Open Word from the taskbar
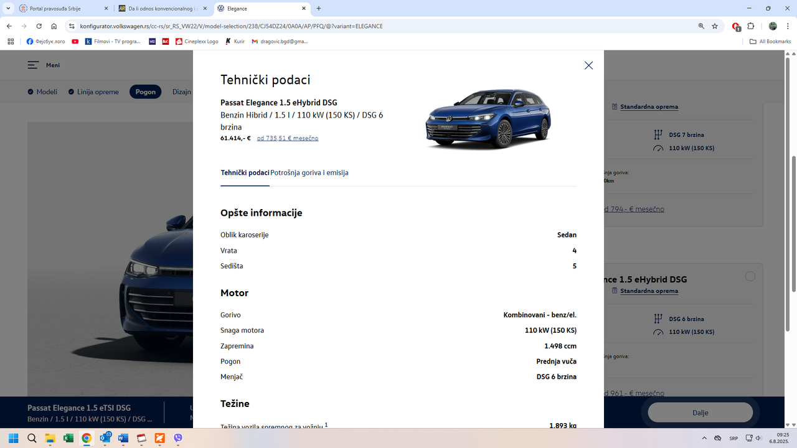 pos(123,438)
